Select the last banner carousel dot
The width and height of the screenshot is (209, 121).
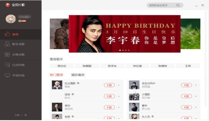[x=129, y=50]
